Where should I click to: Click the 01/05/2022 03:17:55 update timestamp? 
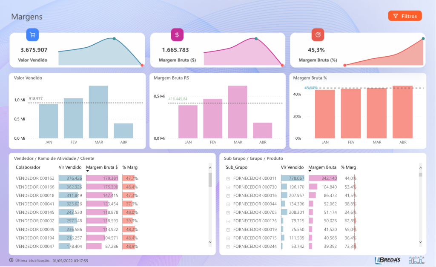(x=70, y=261)
